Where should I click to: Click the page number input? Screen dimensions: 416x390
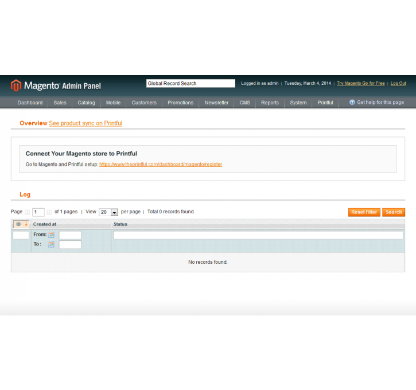click(x=38, y=212)
